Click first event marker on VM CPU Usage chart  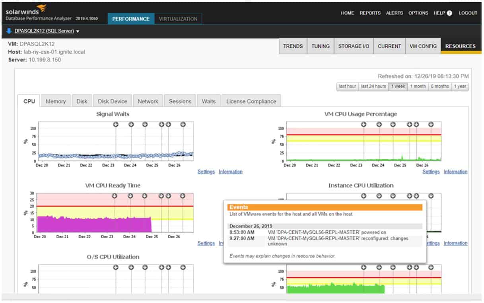pyautogui.click(x=364, y=124)
